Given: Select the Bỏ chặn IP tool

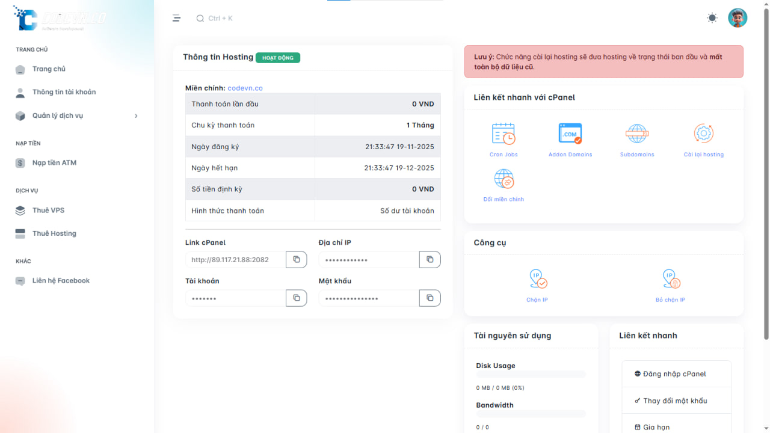Looking at the screenshot, I should click(670, 279).
